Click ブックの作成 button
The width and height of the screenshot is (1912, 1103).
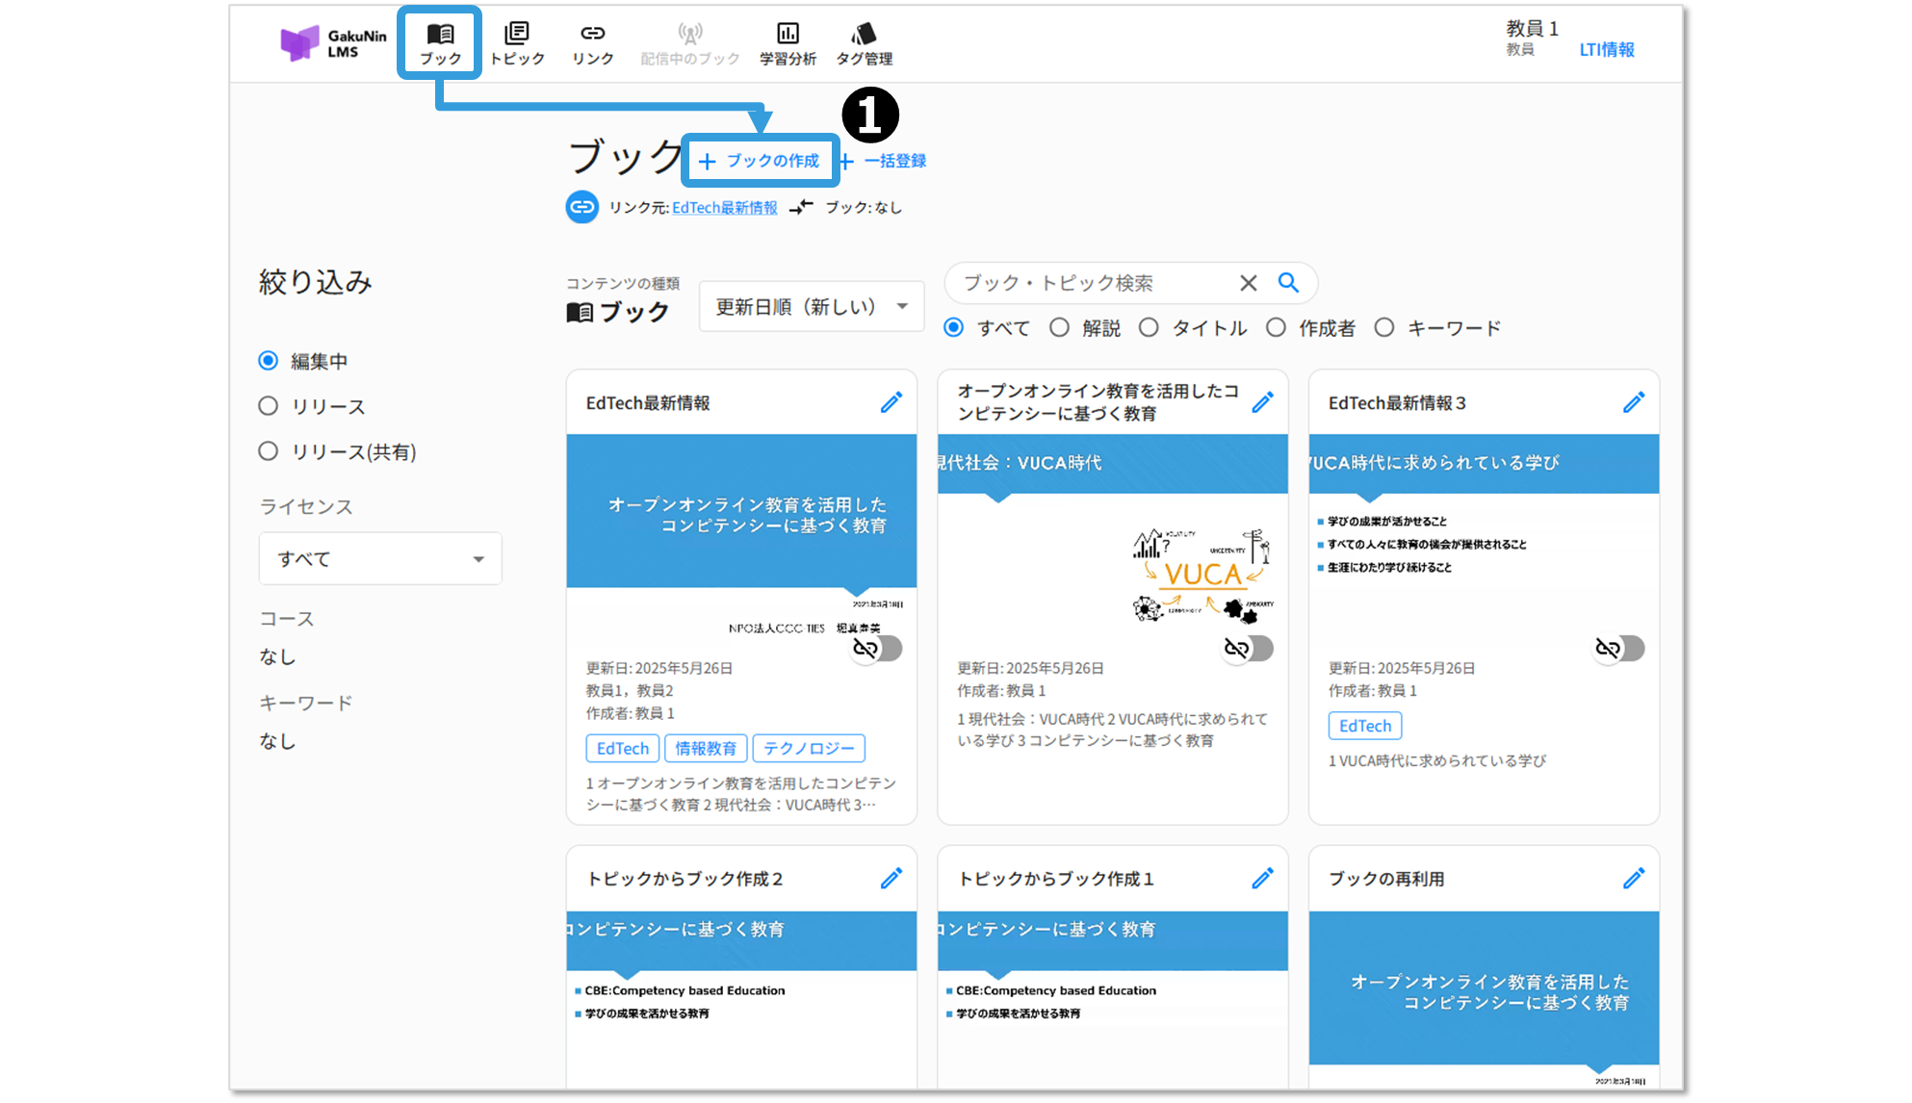(760, 161)
